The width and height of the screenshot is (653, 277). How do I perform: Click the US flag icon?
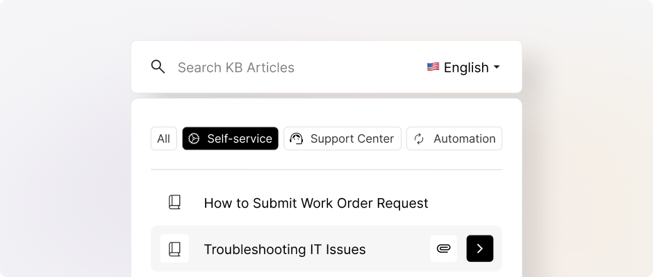433,67
